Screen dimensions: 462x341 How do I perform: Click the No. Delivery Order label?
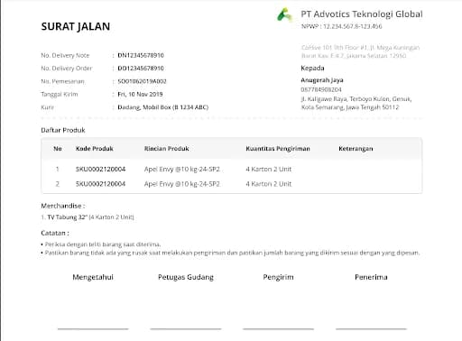(67, 69)
